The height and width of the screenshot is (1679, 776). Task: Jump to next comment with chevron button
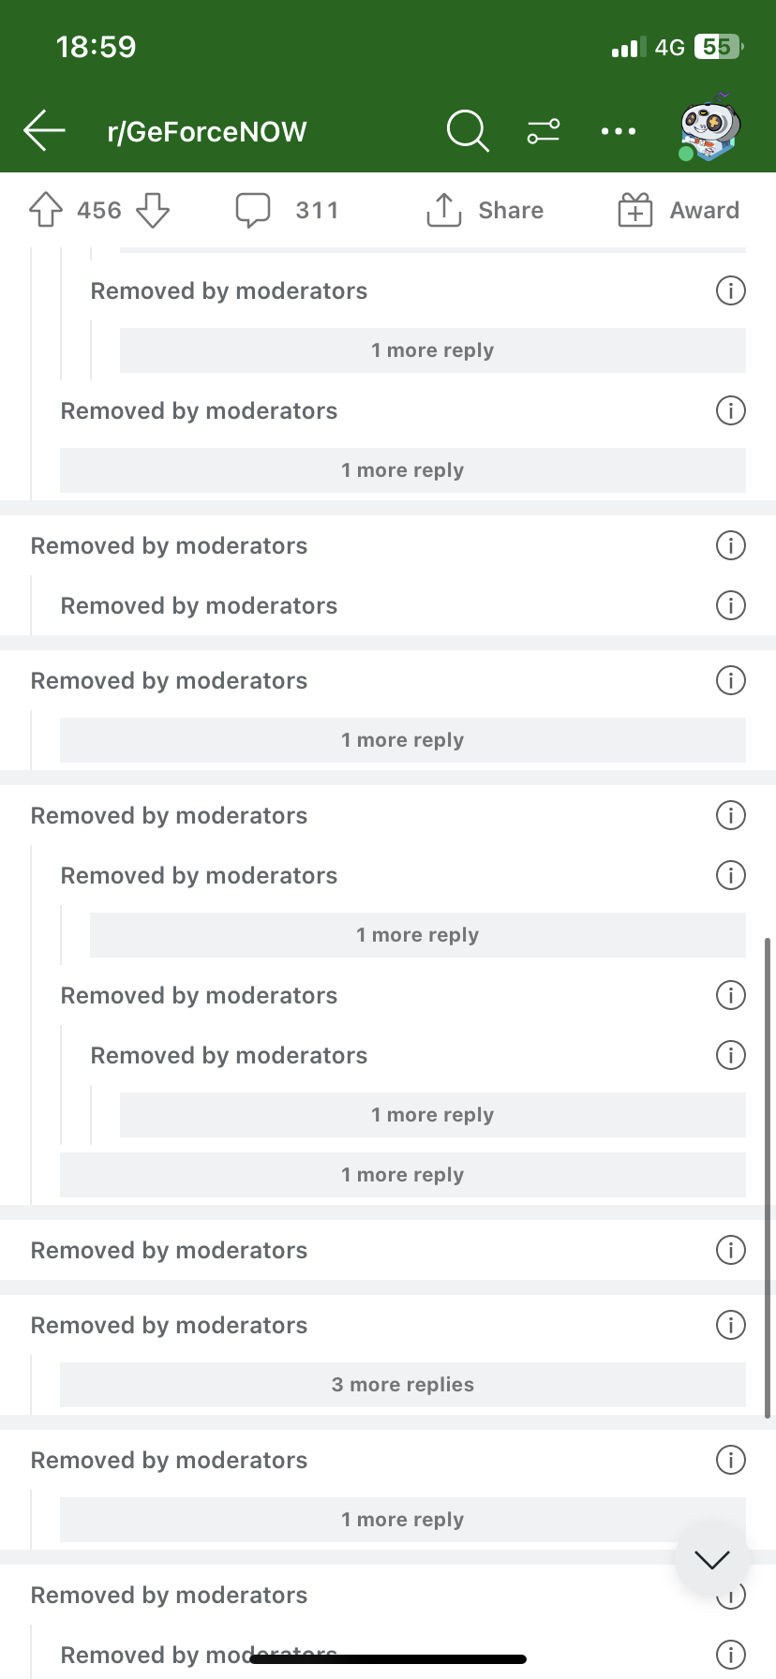(x=712, y=1559)
